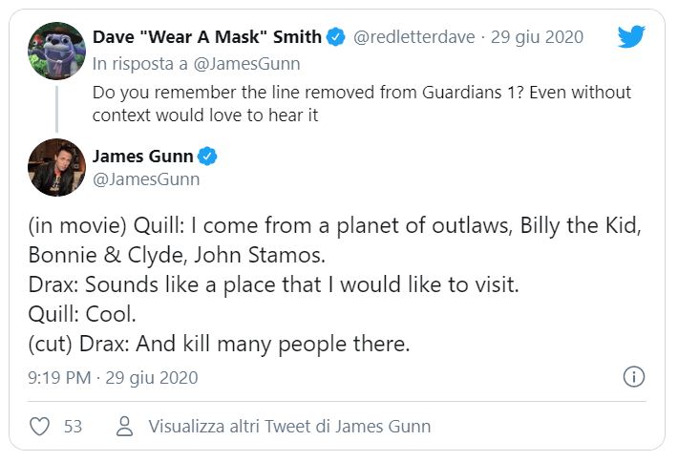Open the tweet info circle icon

(633, 377)
